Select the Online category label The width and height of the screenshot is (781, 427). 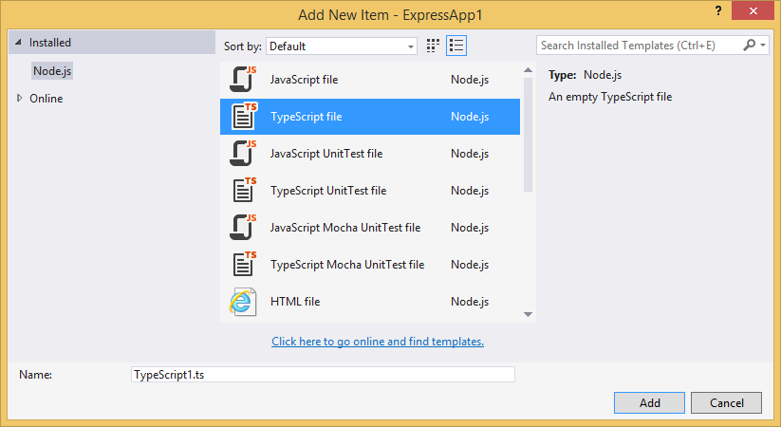(x=46, y=98)
